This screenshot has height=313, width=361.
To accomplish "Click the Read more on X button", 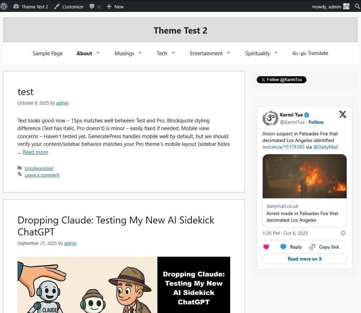I will (x=304, y=259).
